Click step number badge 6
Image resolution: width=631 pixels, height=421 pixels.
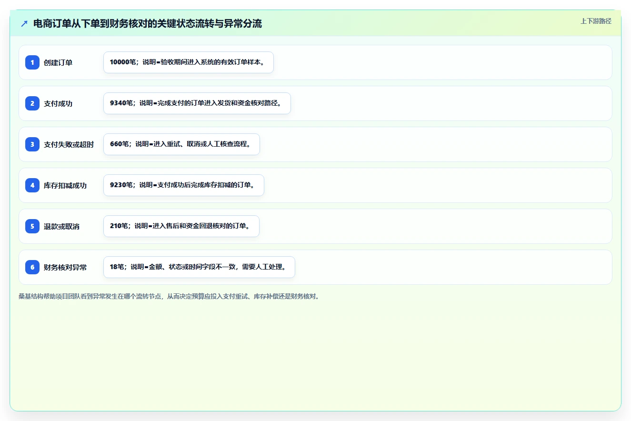point(32,267)
